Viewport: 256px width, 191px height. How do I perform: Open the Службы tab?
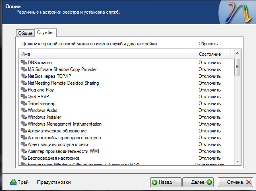45,33
